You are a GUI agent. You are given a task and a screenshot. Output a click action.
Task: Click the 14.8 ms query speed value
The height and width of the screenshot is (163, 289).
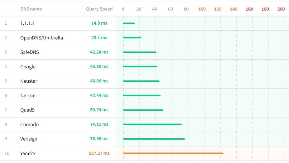point(99,23)
